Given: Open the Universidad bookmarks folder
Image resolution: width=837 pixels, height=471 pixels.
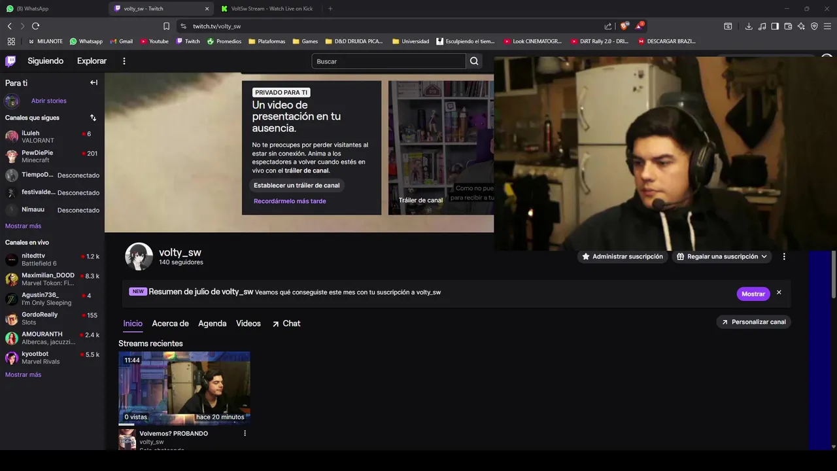Looking at the screenshot, I should (x=411, y=41).
